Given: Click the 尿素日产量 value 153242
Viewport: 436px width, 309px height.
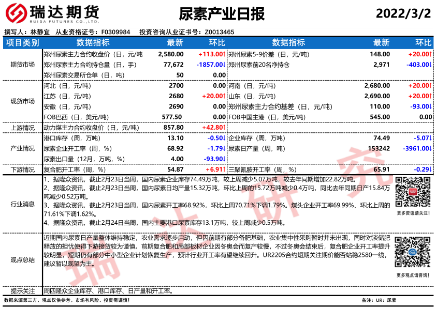Looking at the screenshot, I should point(379,148).
